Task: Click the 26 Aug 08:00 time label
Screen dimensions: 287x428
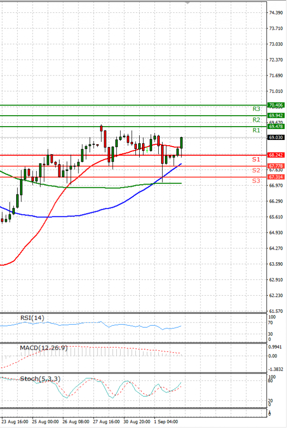Action: 76,422
